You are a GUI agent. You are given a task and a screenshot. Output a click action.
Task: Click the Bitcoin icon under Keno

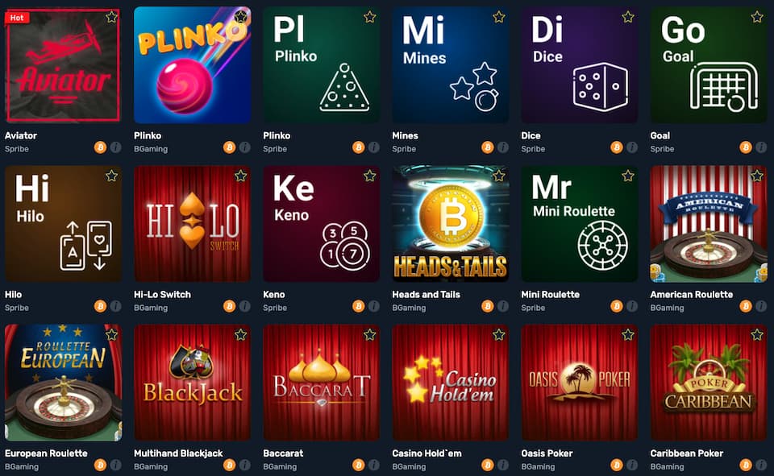(x=358, y=306)
